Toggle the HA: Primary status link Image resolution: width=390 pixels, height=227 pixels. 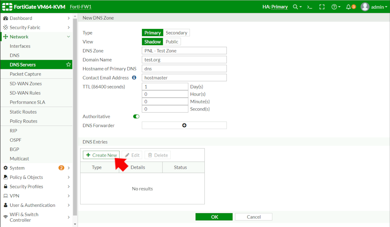click(x=275, y=7)
